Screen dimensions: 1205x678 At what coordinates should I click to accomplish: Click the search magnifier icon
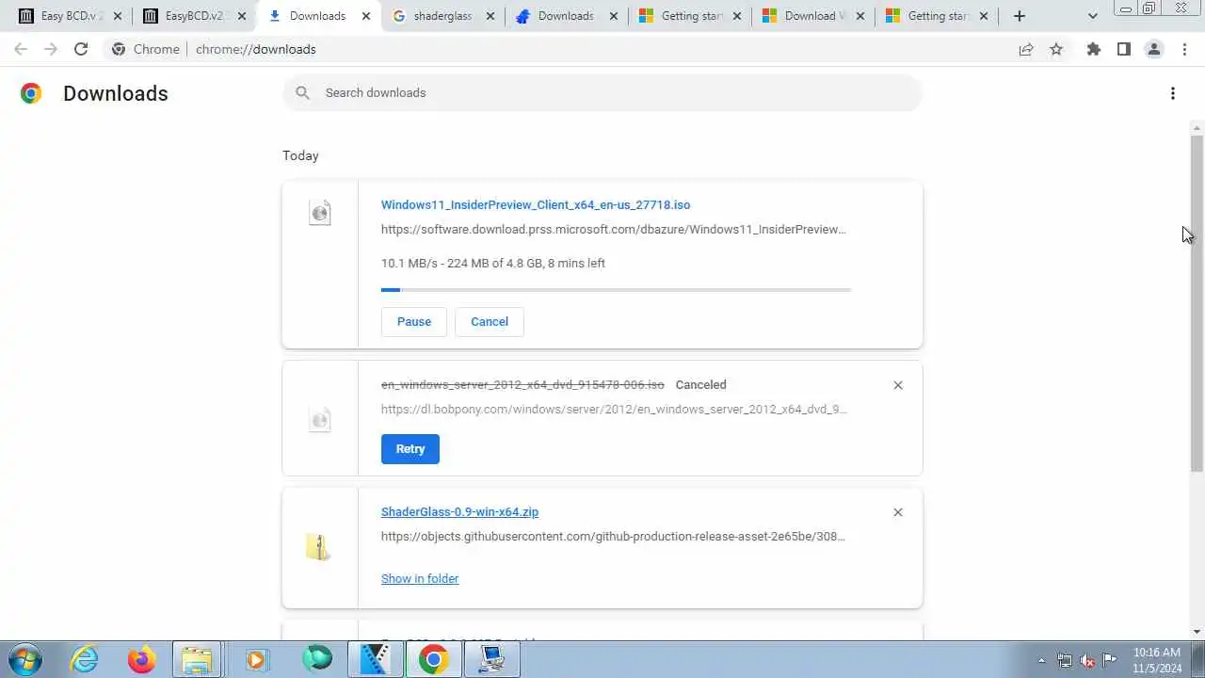(x=302, y=92)
